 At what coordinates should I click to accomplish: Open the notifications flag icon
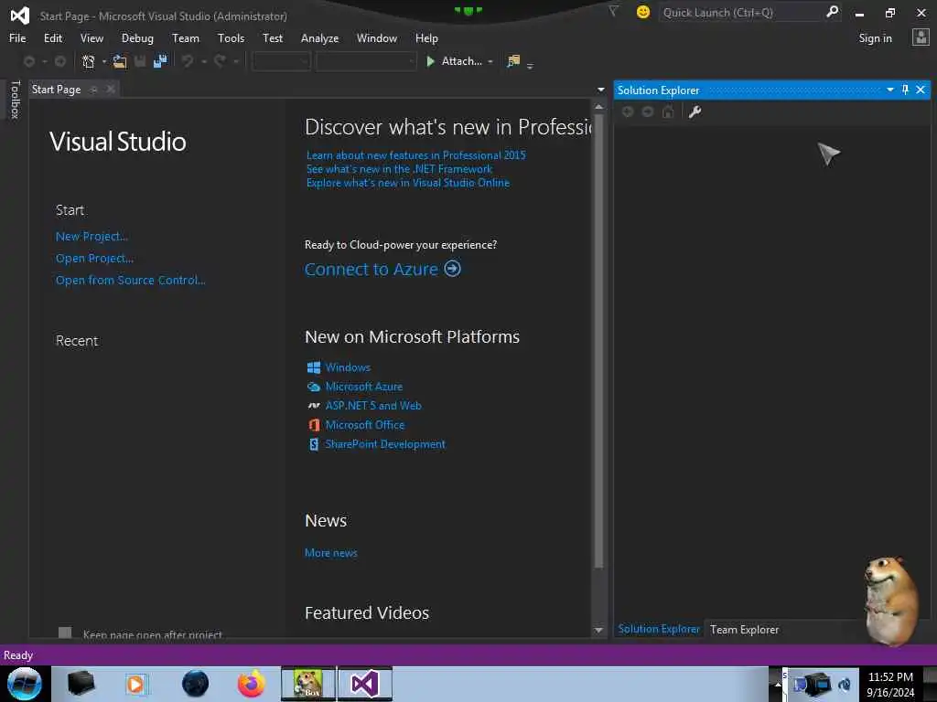(613, 11)
